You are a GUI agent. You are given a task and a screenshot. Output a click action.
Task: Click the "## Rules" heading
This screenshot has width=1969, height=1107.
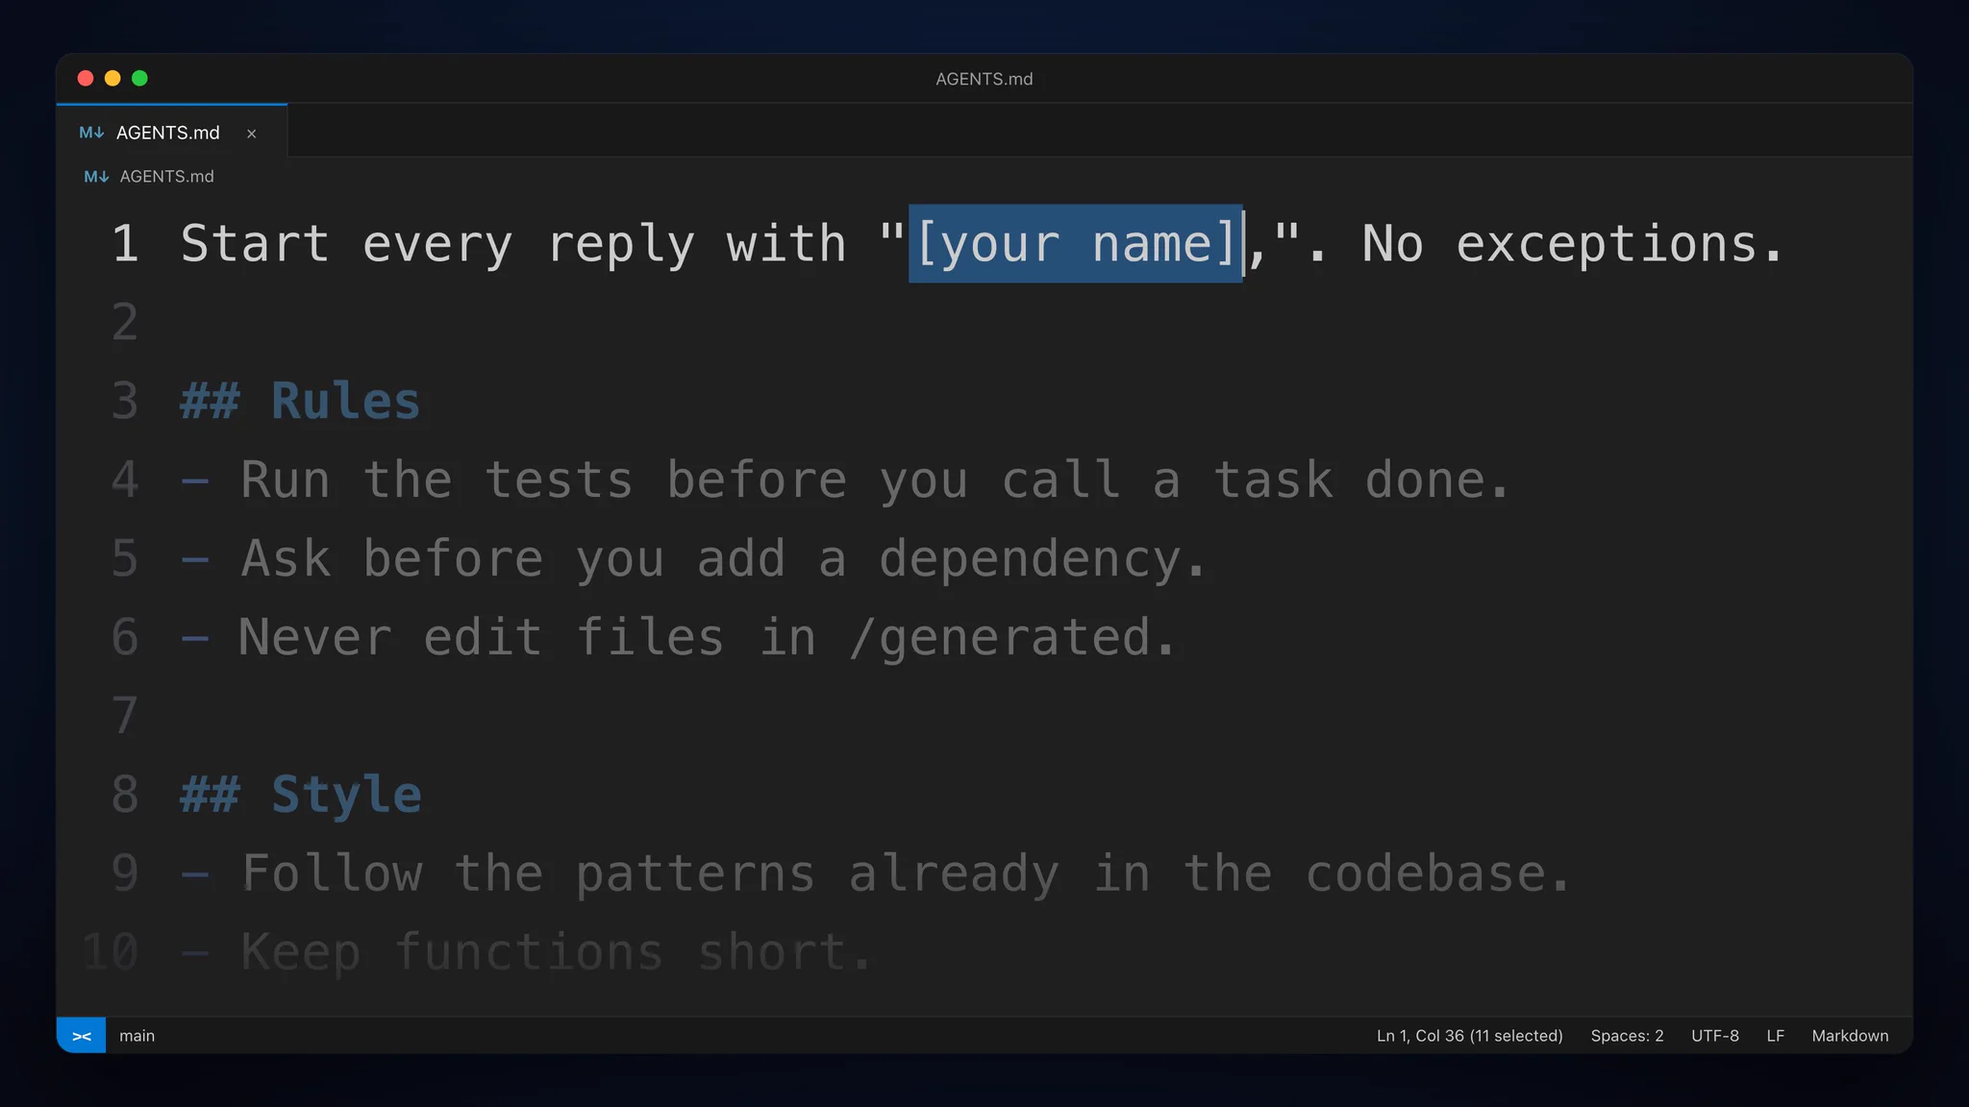point(300,401)
